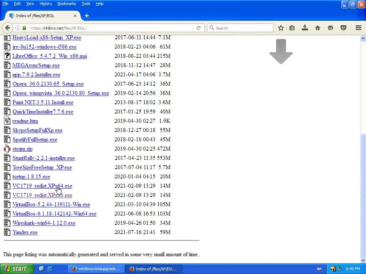This screenshot has width=366, height=274.
Task: Download VC1719_redist.XPx86.exe link
Action: click(x=42, y=195)
